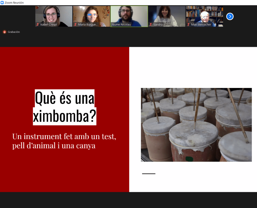Click Max Steinacher's muted microphone icon

188,25
